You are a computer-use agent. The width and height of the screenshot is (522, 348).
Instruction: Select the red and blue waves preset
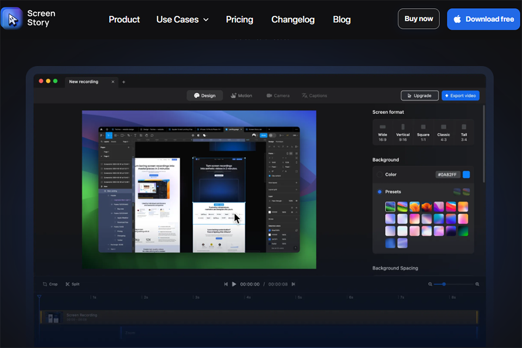tap(451, 207)
